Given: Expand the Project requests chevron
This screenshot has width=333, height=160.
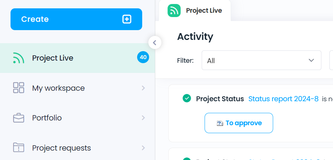Looking at the screenshot, I should [x=143, y=148].
